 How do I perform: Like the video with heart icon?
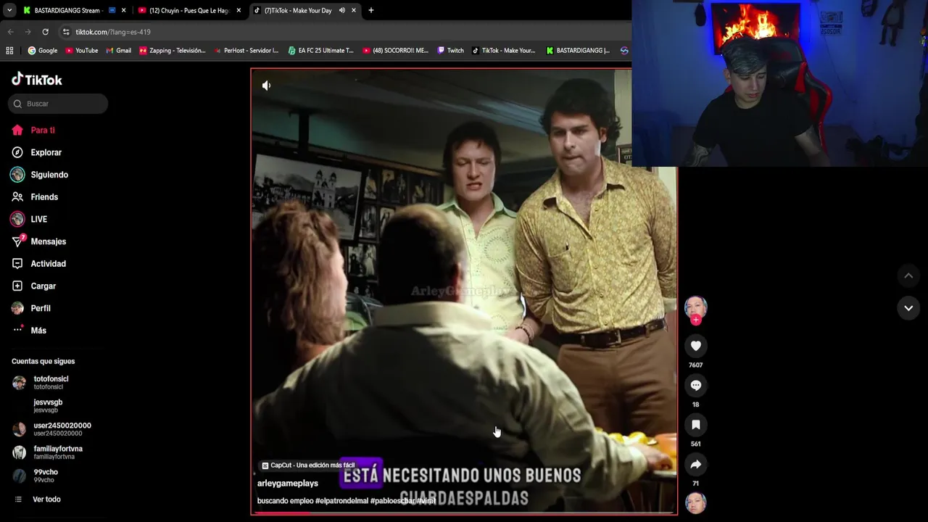pyautogui.click(x=695, y=346)
